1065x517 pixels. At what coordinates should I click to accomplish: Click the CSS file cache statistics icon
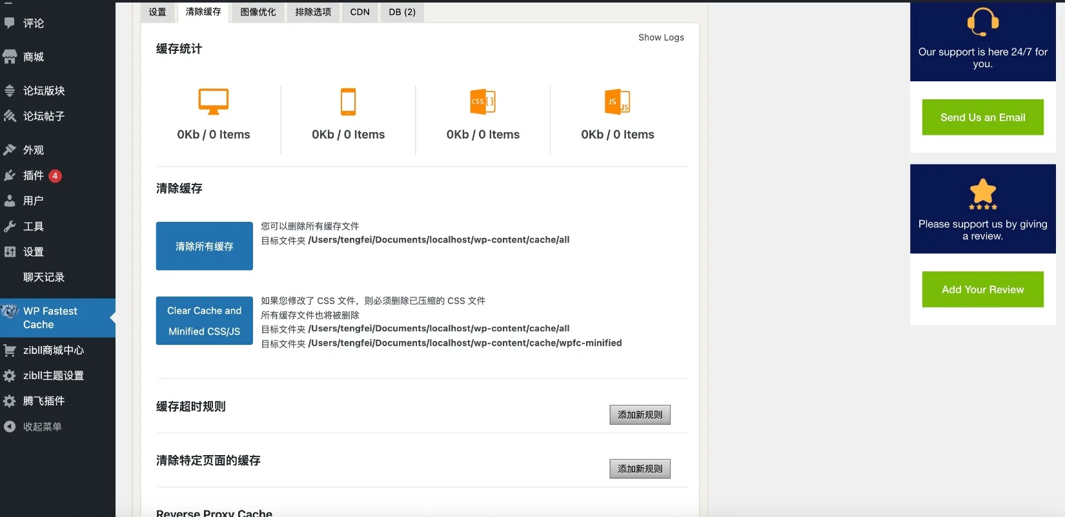pos(483,102)
